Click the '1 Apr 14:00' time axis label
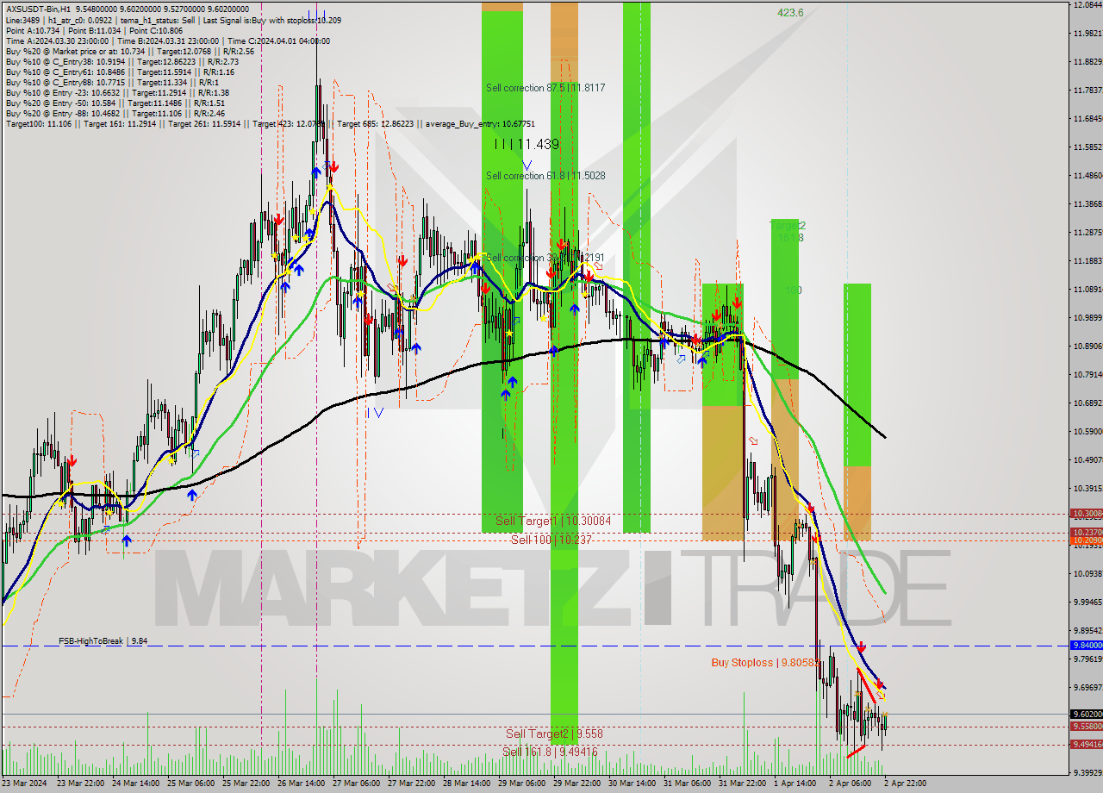The width and height of the screenshot is (1103, 793). click(796, 784)
